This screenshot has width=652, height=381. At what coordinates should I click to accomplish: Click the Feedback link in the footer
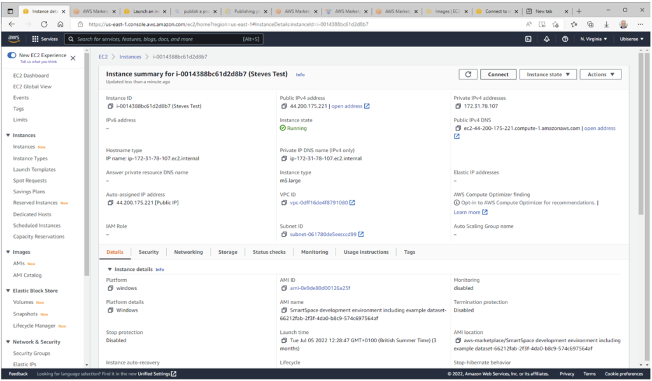(18, 374)
